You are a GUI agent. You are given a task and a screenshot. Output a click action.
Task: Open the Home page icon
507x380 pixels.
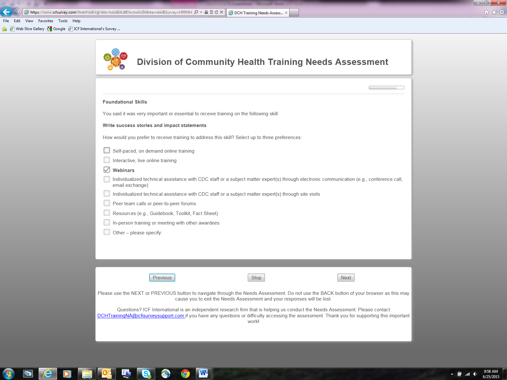pyautogui.click(x=486, y=12)
